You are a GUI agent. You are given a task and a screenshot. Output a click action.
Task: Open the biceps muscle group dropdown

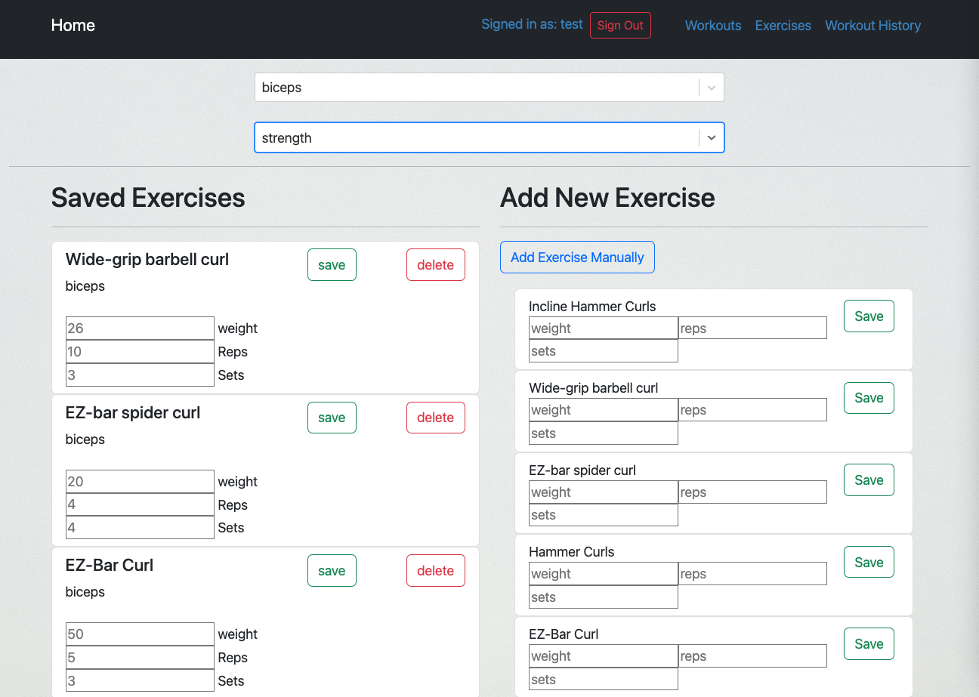tap(489, 87)
